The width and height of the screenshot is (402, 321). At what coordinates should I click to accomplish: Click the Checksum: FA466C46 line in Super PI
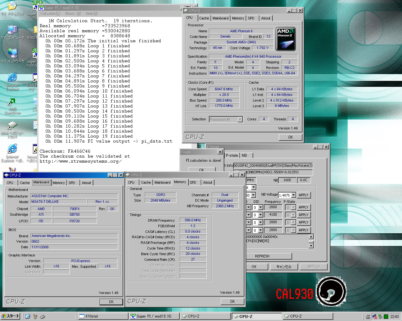[x=65, y=151]
